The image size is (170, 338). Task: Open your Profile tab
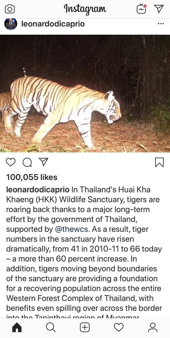coord(152,327)
